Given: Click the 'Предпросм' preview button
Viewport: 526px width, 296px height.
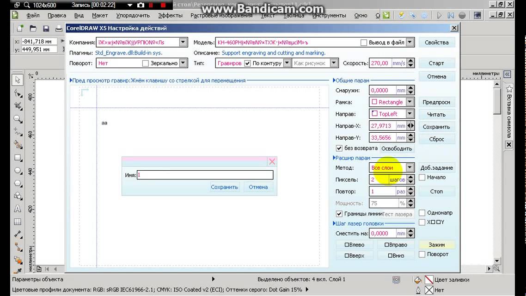Looking at the screenshot, I should point(436,102).
